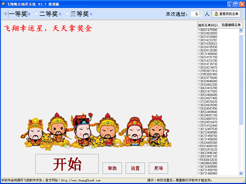
Task: Select the 二等奖 radio button
Action: pyautogui.click(x=36, y=14)
